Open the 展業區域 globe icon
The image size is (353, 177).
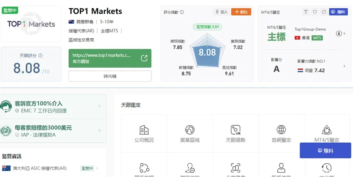(190, 130)
